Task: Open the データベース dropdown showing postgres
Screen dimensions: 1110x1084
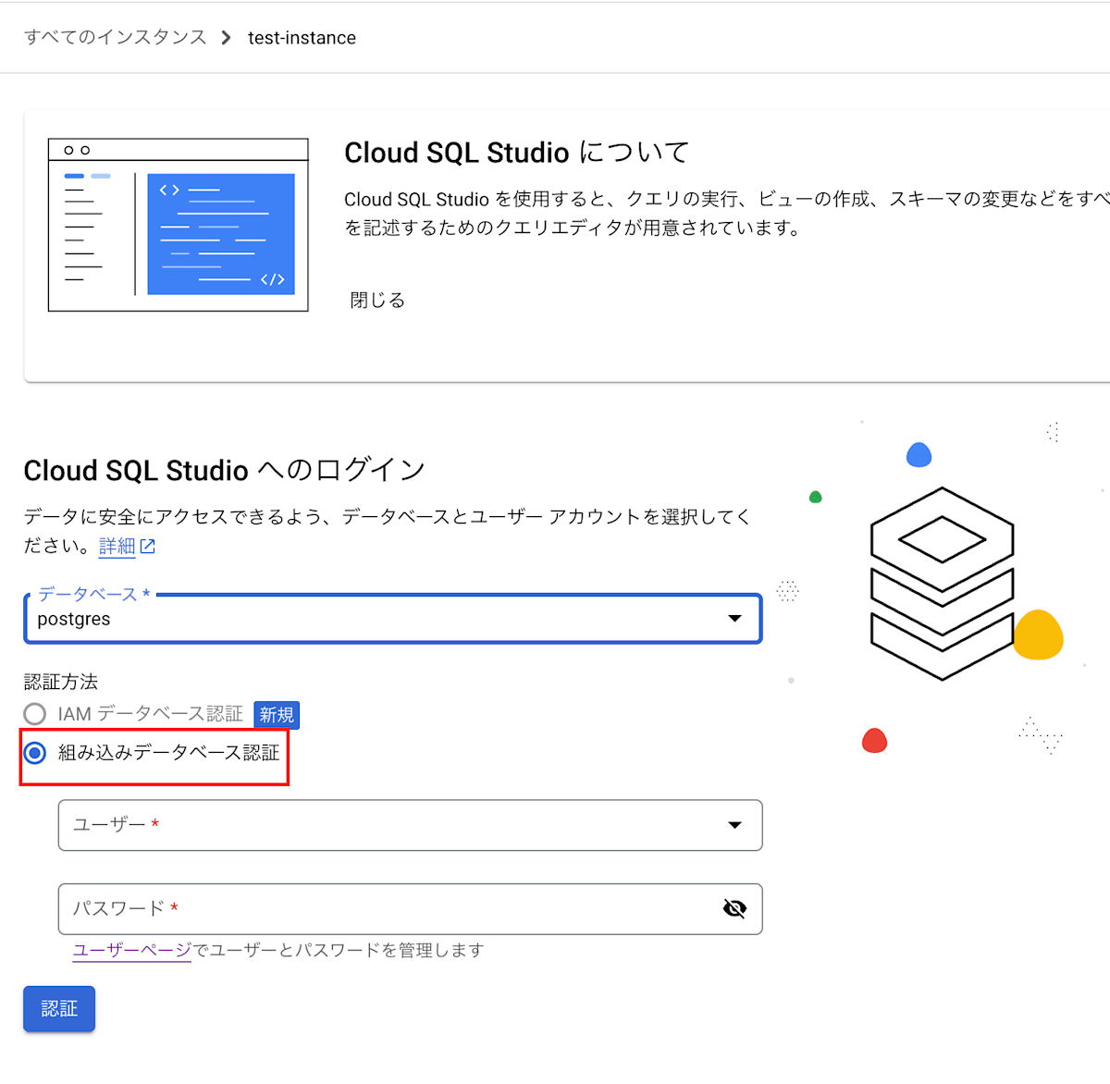Action: pos(393,619)
